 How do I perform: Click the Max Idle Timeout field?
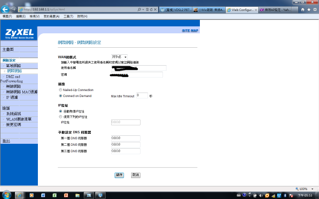pos(142,96)
